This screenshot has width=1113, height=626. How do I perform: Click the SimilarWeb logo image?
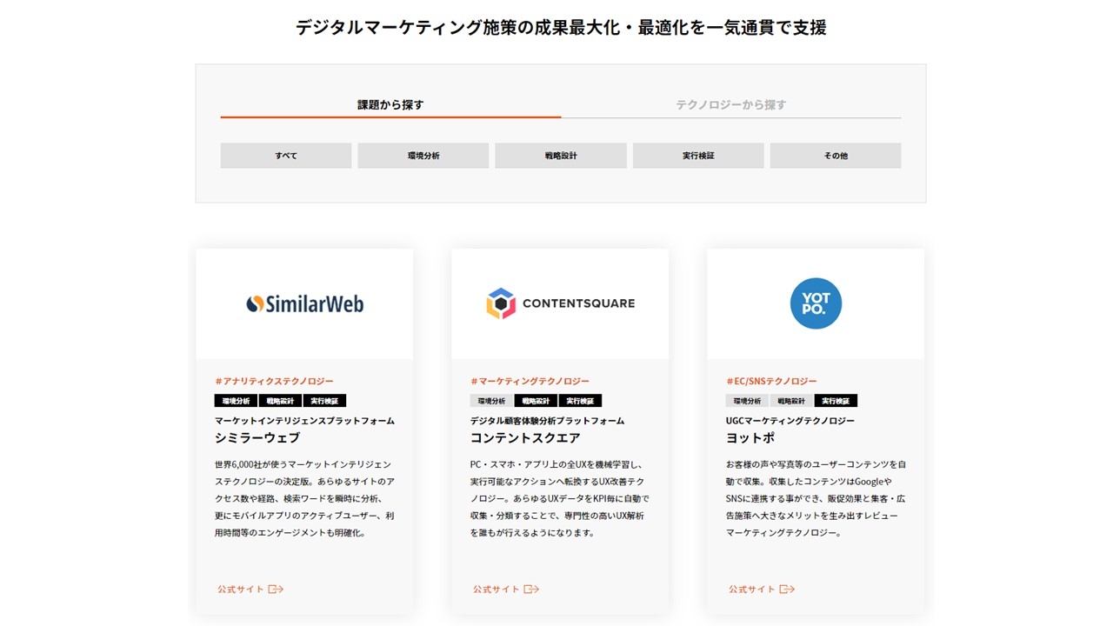[304, 303]
